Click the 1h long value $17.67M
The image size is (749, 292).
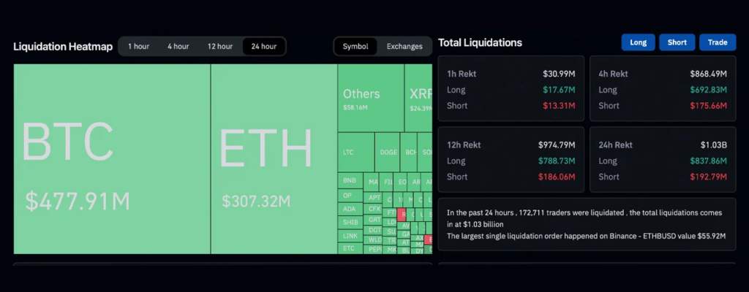(559, 90)
